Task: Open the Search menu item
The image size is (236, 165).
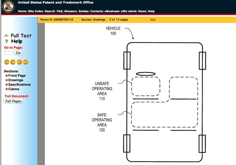Action: (50, 11)
